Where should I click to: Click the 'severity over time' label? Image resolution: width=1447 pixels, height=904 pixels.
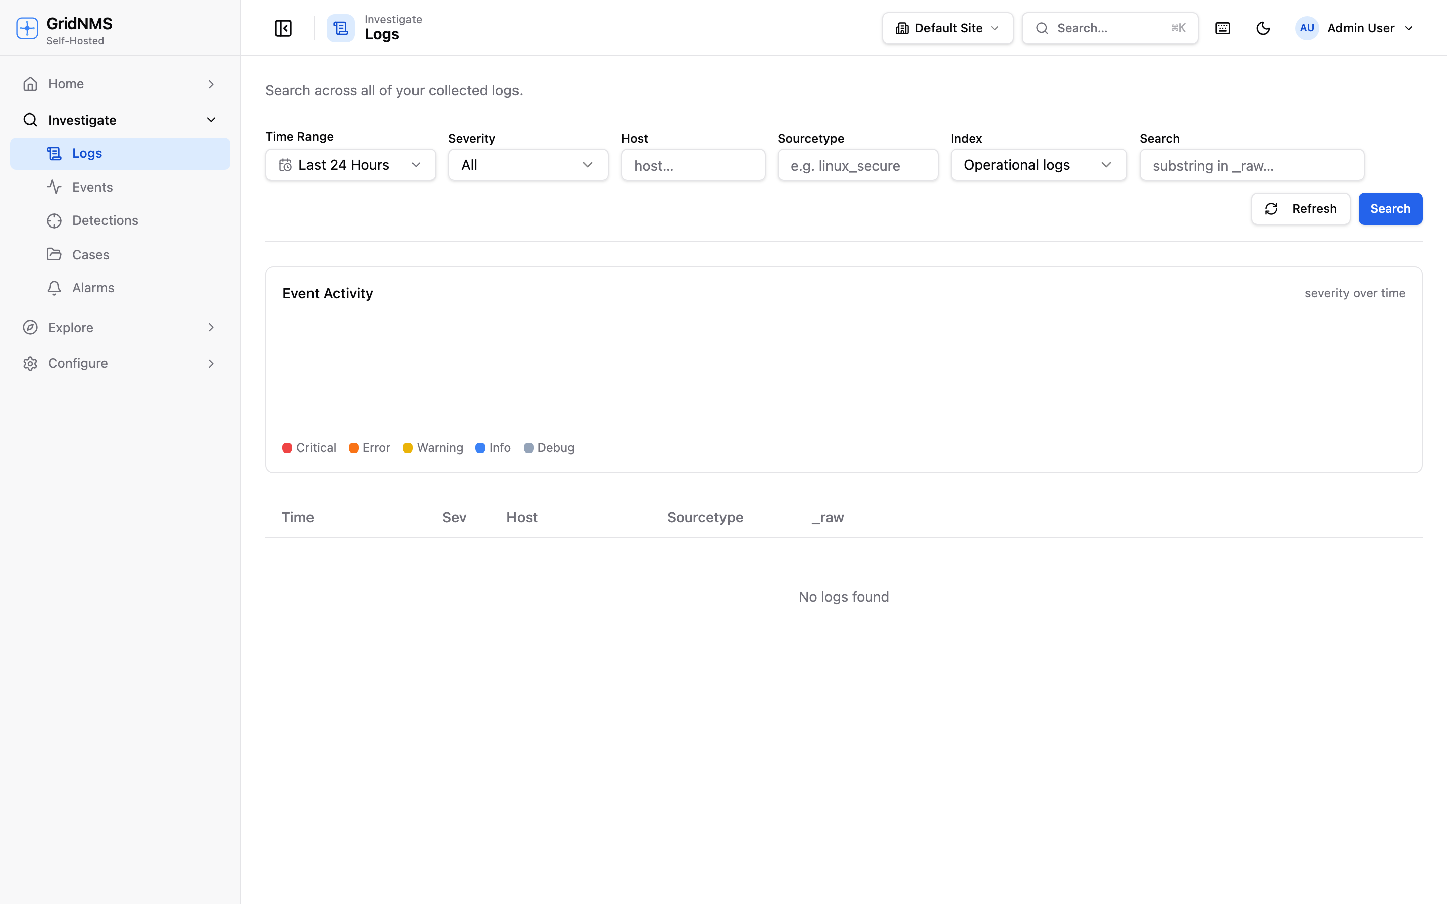(1355, 294)
